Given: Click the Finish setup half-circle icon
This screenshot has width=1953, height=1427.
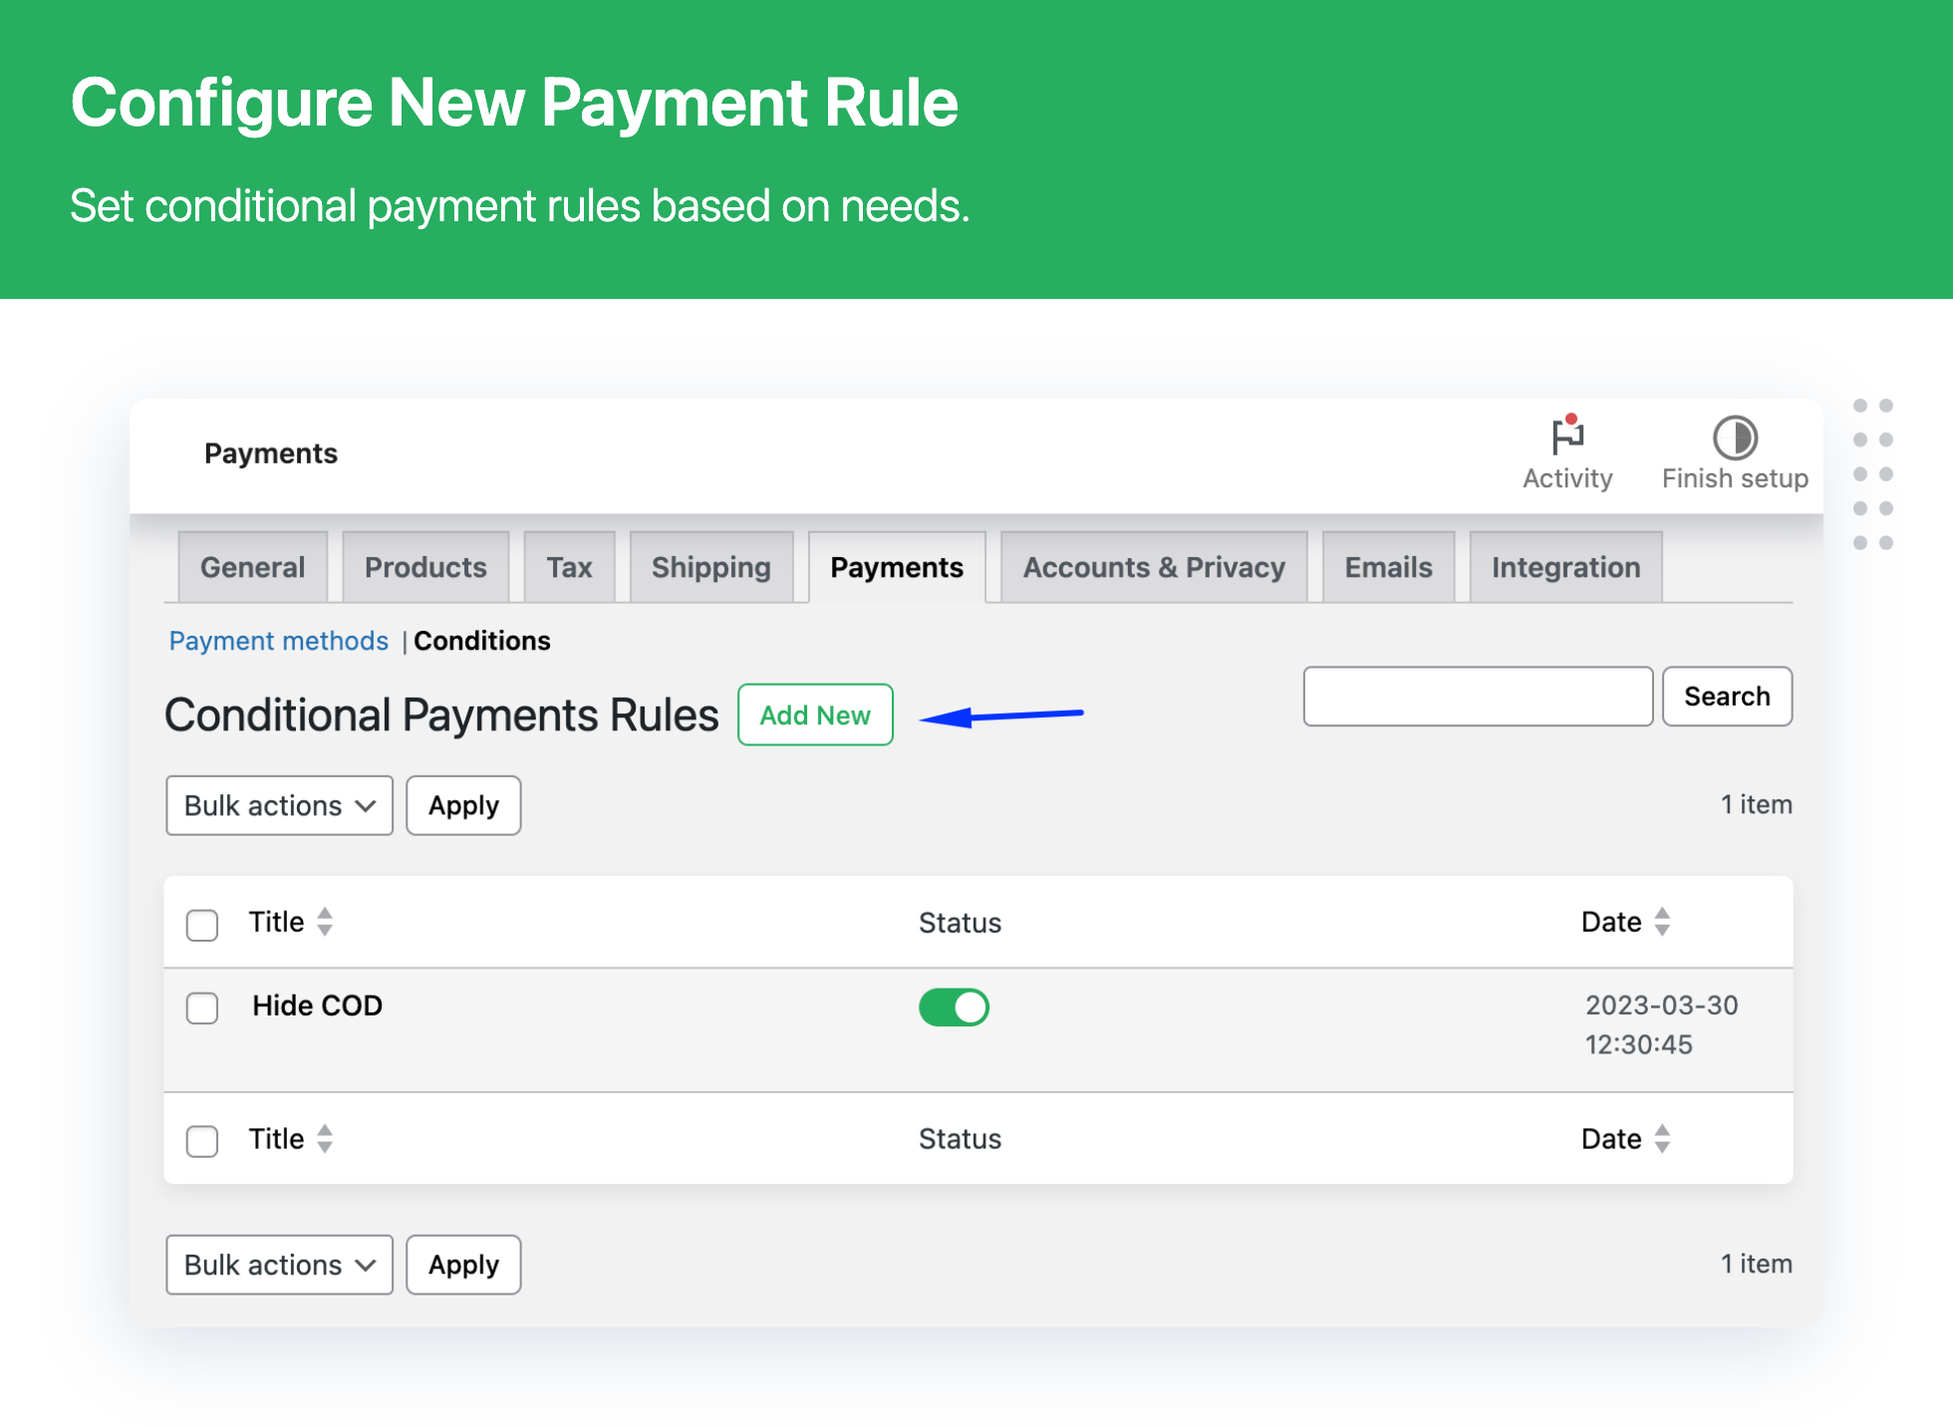Looking at the screenshot, I should click(x=1734, y=437).
